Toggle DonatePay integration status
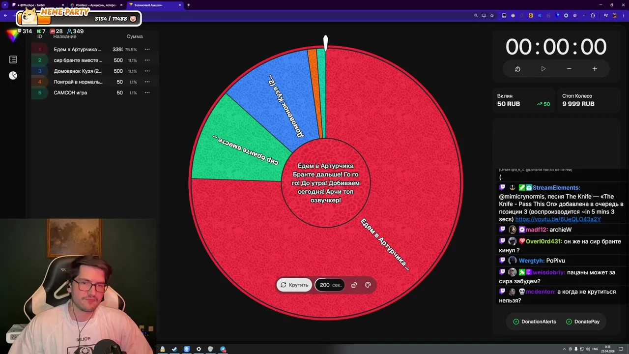 click(583, 322)
